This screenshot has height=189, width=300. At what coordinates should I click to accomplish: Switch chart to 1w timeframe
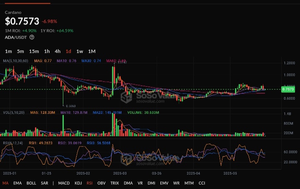tap(80, 51)
